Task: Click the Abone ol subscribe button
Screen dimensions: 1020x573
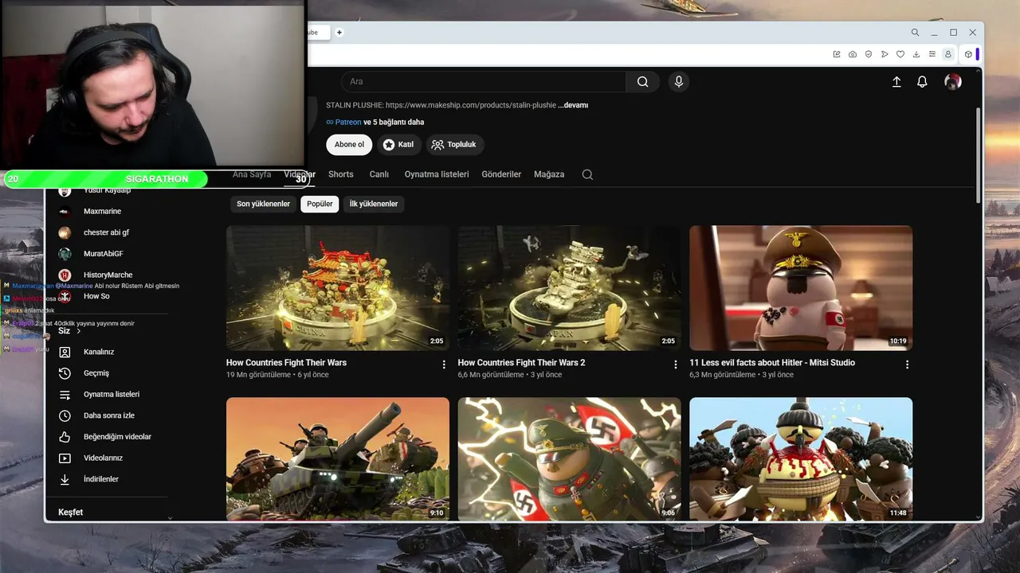Action: [349, 145]
